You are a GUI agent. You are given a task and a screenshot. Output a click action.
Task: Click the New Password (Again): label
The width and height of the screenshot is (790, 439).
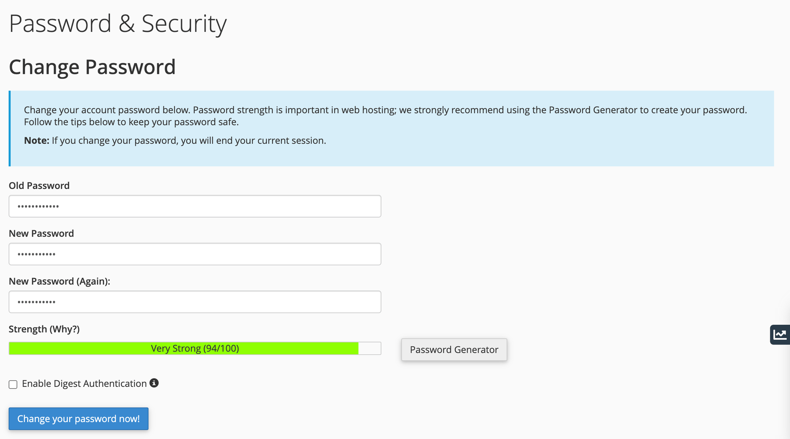point(59,282)
